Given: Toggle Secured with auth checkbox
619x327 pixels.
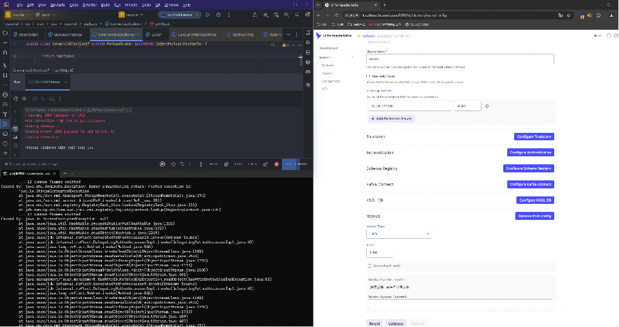Looking at the screenshot, I should (x=370, y=266).
